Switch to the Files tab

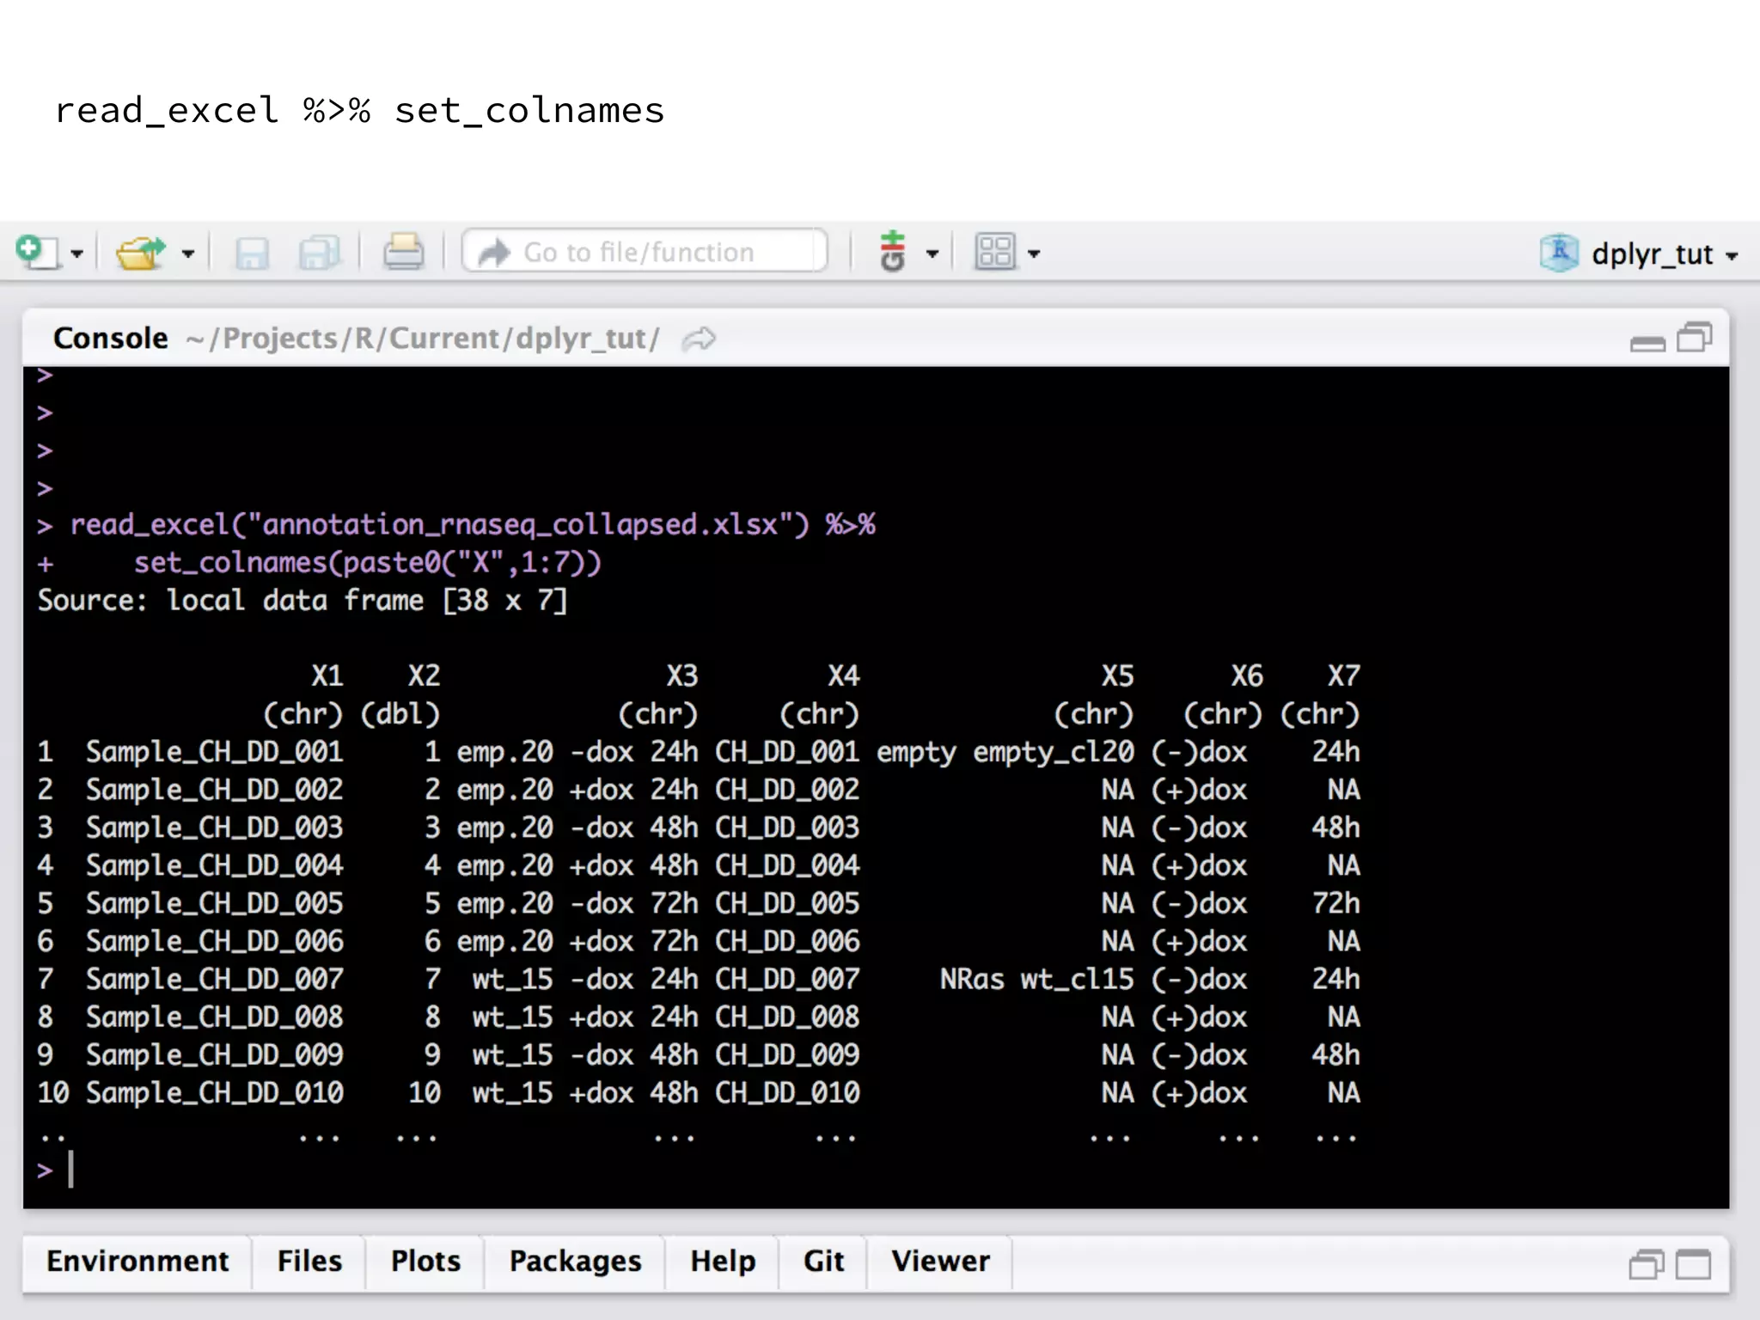(309, 1261)
